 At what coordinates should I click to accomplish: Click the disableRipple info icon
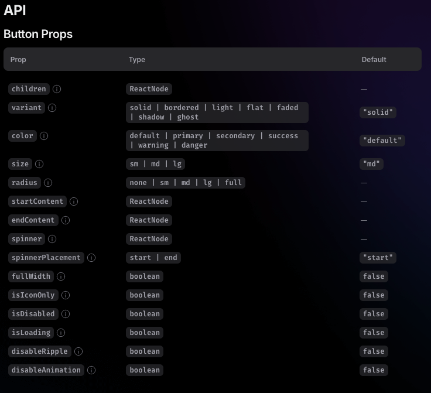(78, 351)
